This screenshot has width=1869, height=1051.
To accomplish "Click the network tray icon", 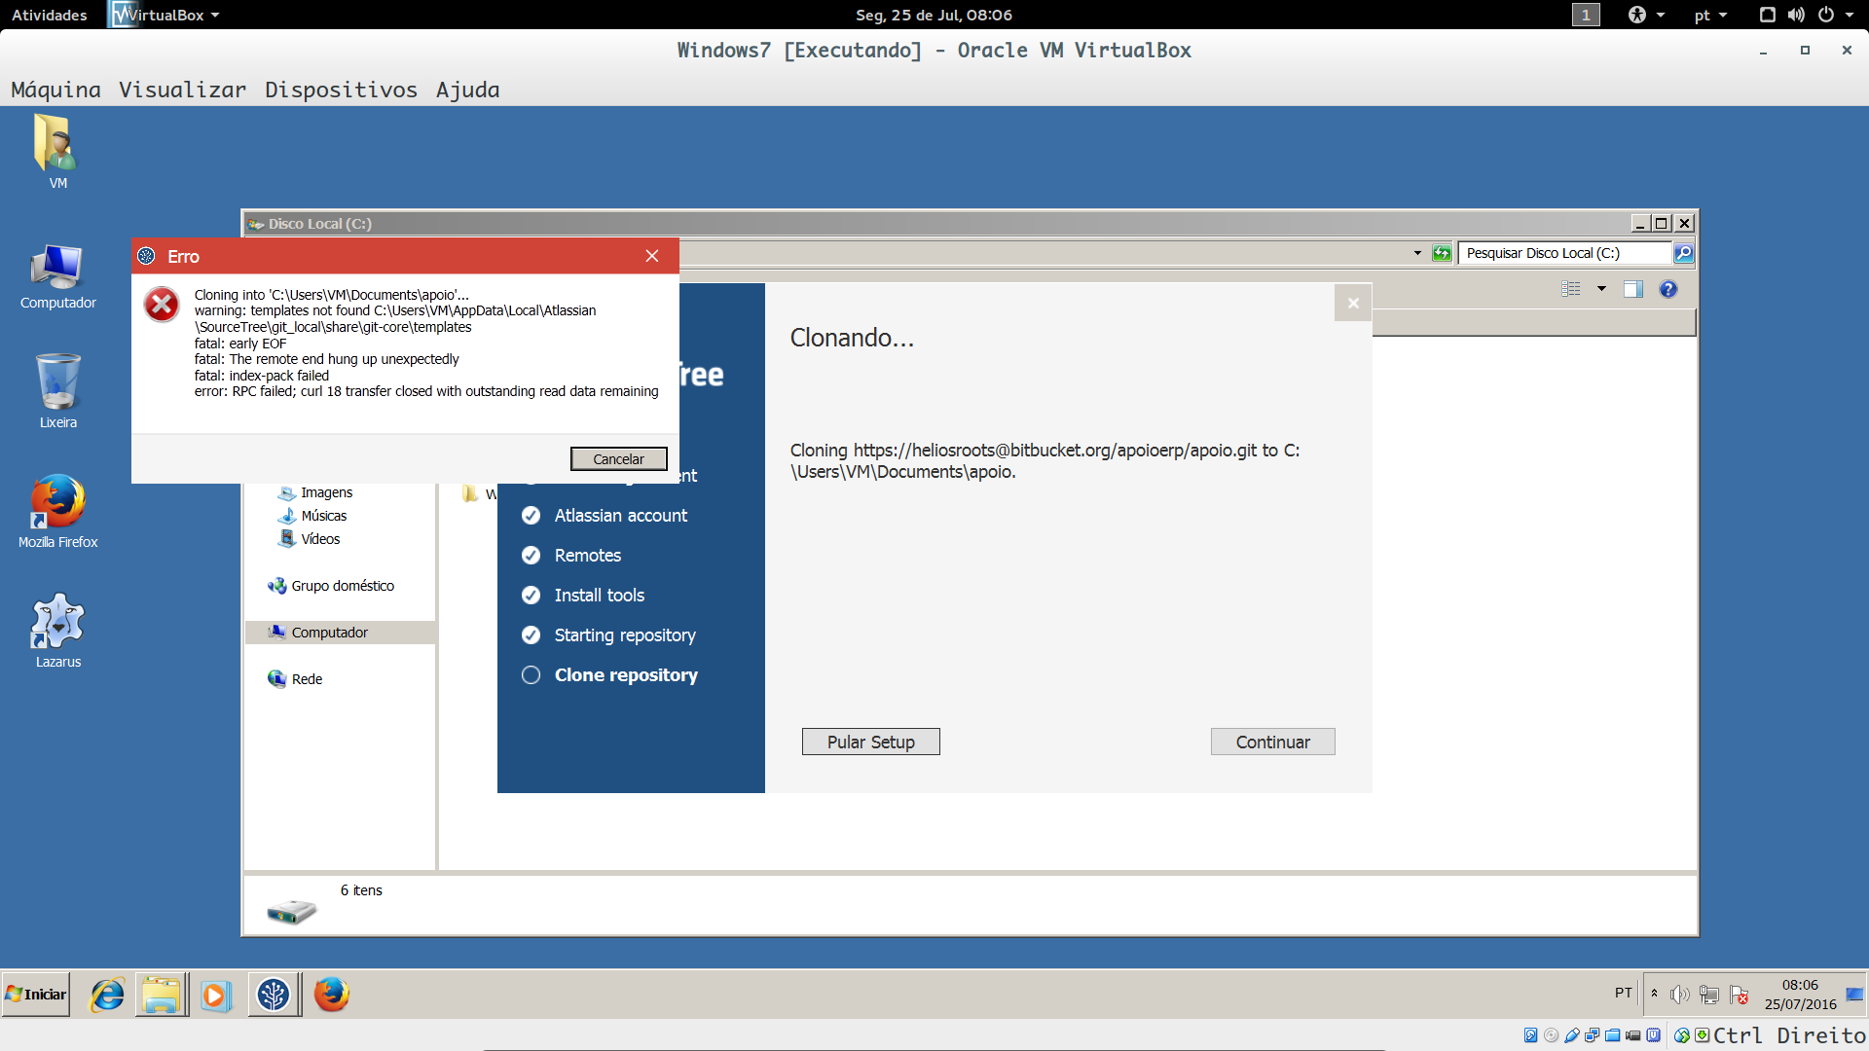I will pyautogui.click(x=1709, y=995).
